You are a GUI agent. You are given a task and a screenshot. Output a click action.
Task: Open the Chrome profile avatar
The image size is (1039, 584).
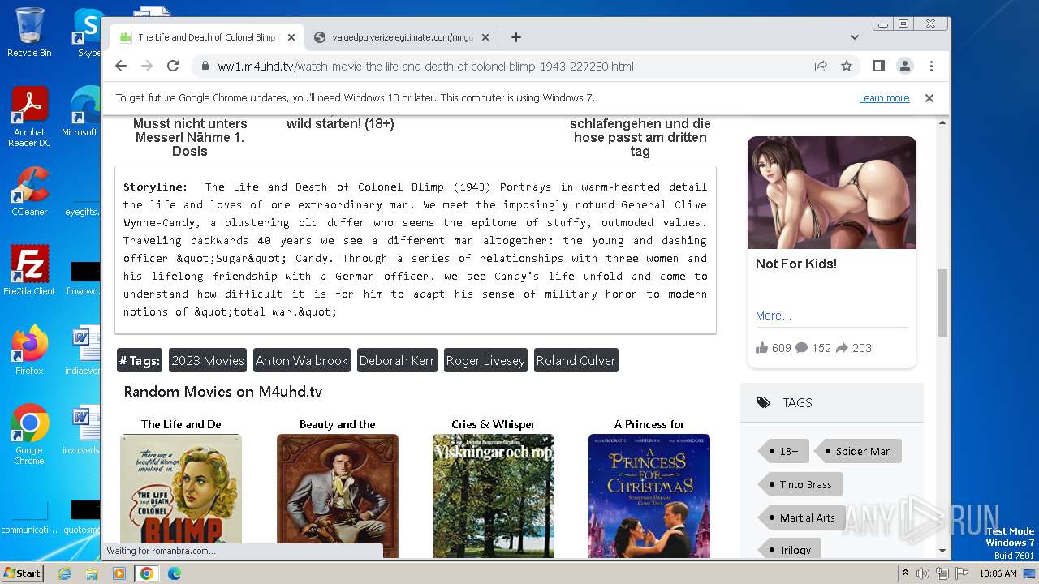[x=904, y=66]
